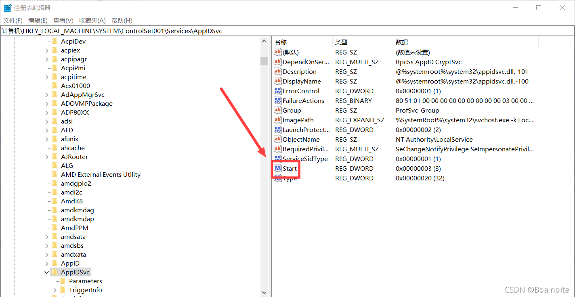
Task: Expand the AJRouter tree node
Action: [47, 157]
